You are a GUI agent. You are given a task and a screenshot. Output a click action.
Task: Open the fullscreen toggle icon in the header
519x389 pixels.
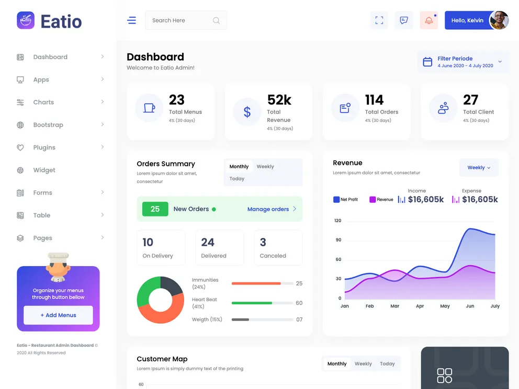coord(379,20)
